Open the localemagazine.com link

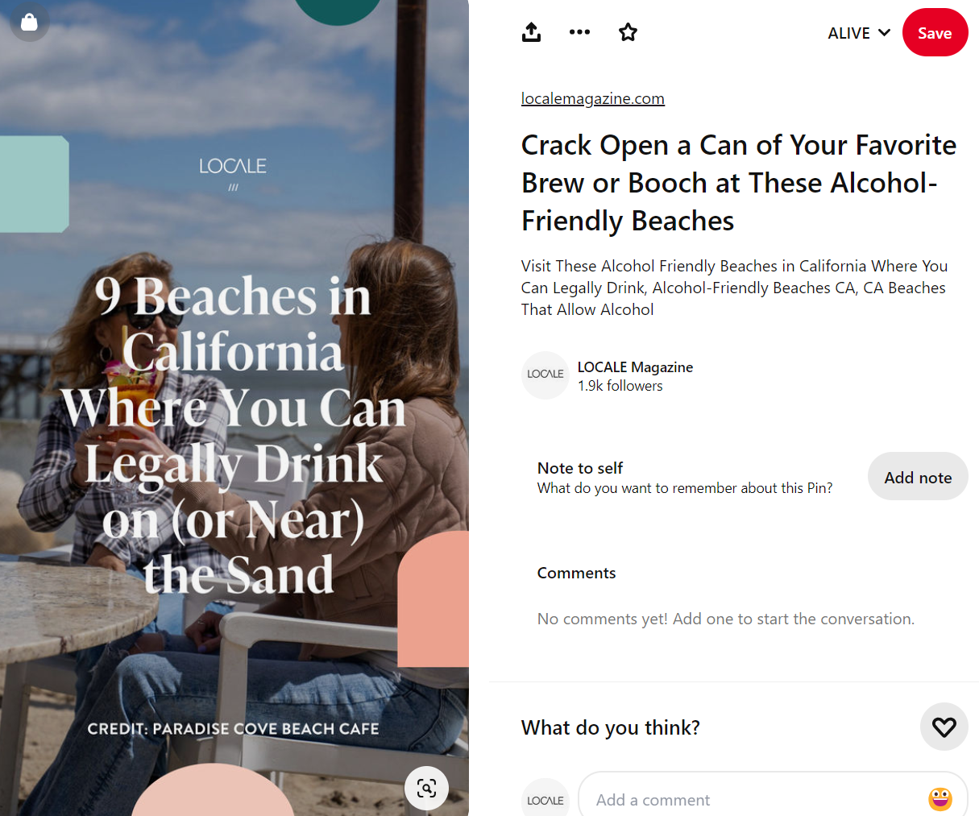[592, 98]
